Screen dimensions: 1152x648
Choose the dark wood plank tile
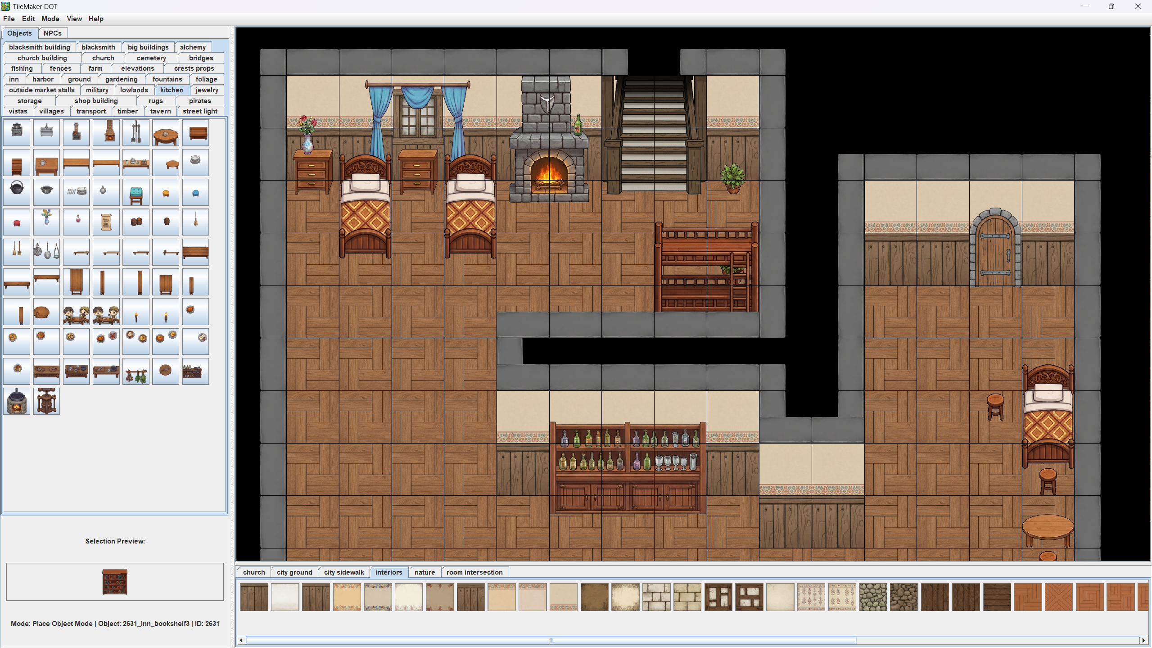tap(935, 597)
